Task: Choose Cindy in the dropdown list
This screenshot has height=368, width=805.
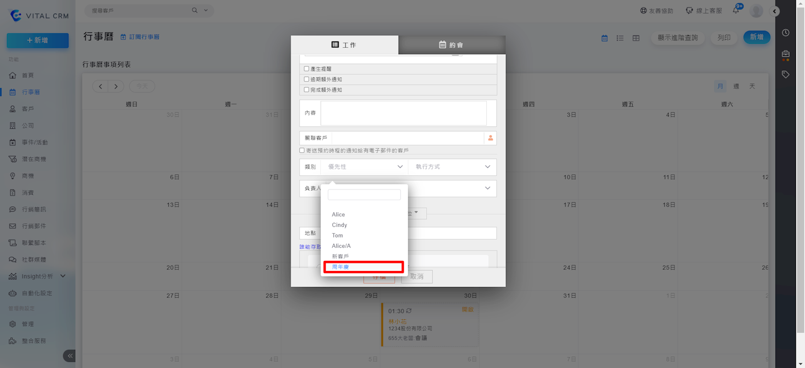Action: coord(339,225)
